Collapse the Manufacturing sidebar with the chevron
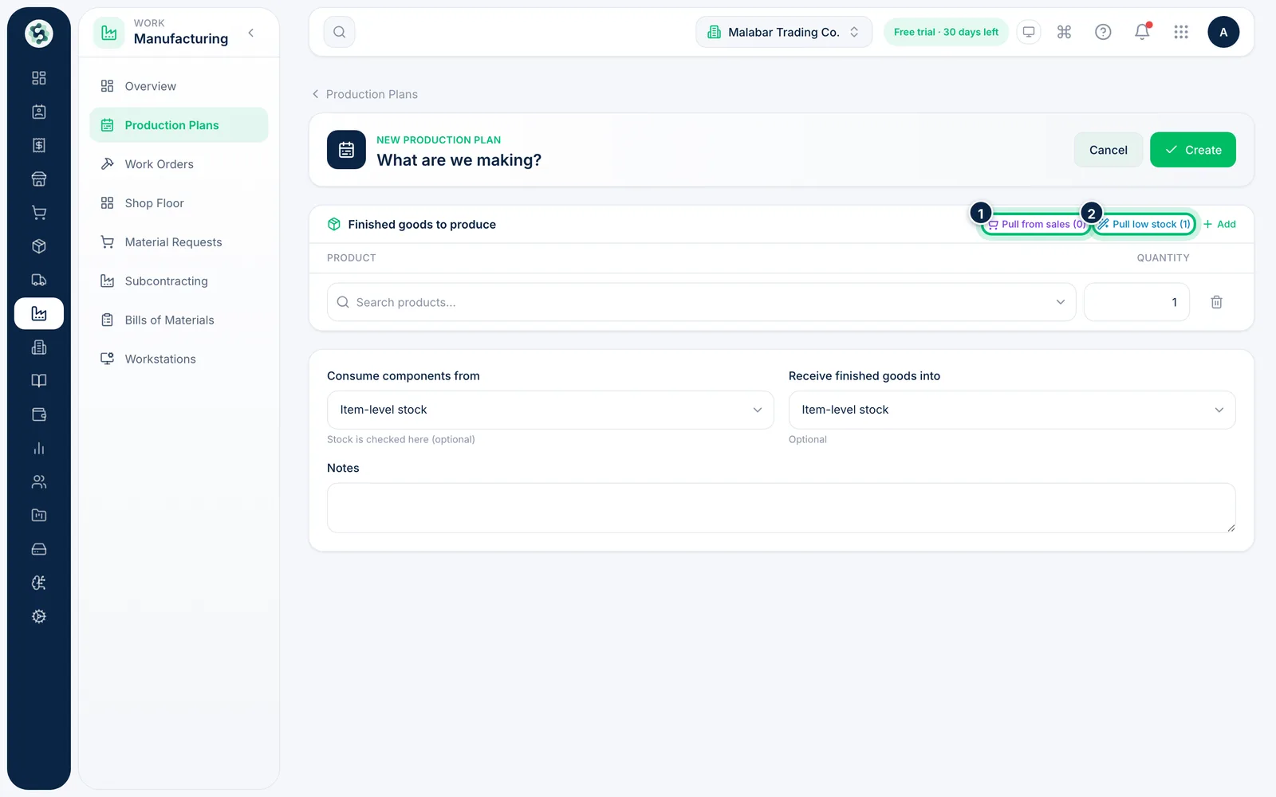 251,33
